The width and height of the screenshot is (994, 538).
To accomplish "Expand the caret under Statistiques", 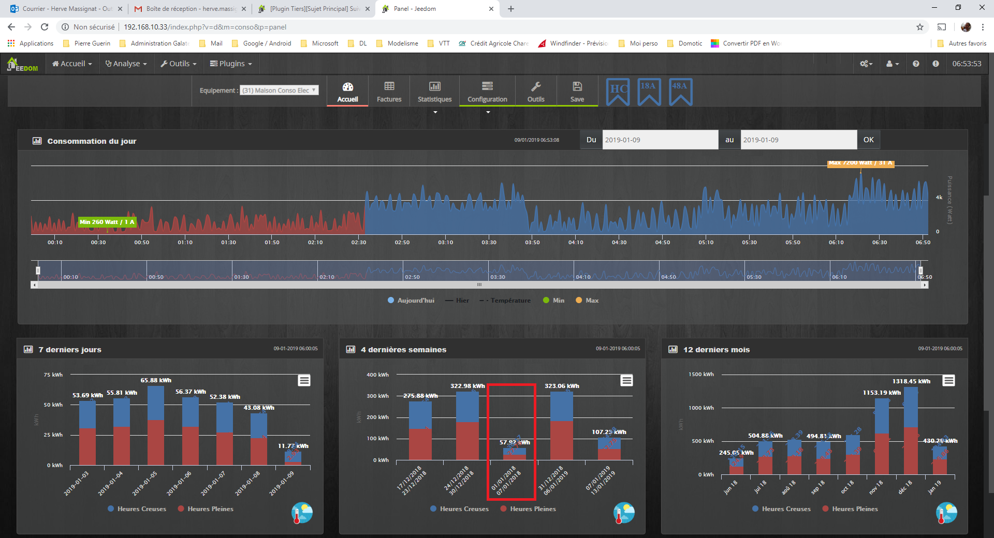I will point(435,112).
